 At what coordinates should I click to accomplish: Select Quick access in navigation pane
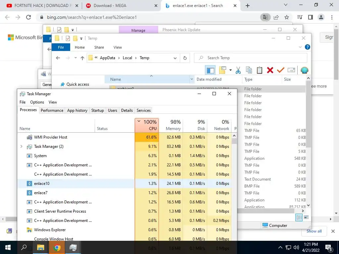77,84
